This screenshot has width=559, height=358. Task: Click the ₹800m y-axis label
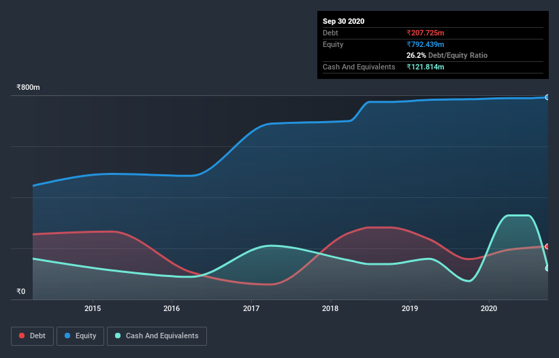pos(28,87)
